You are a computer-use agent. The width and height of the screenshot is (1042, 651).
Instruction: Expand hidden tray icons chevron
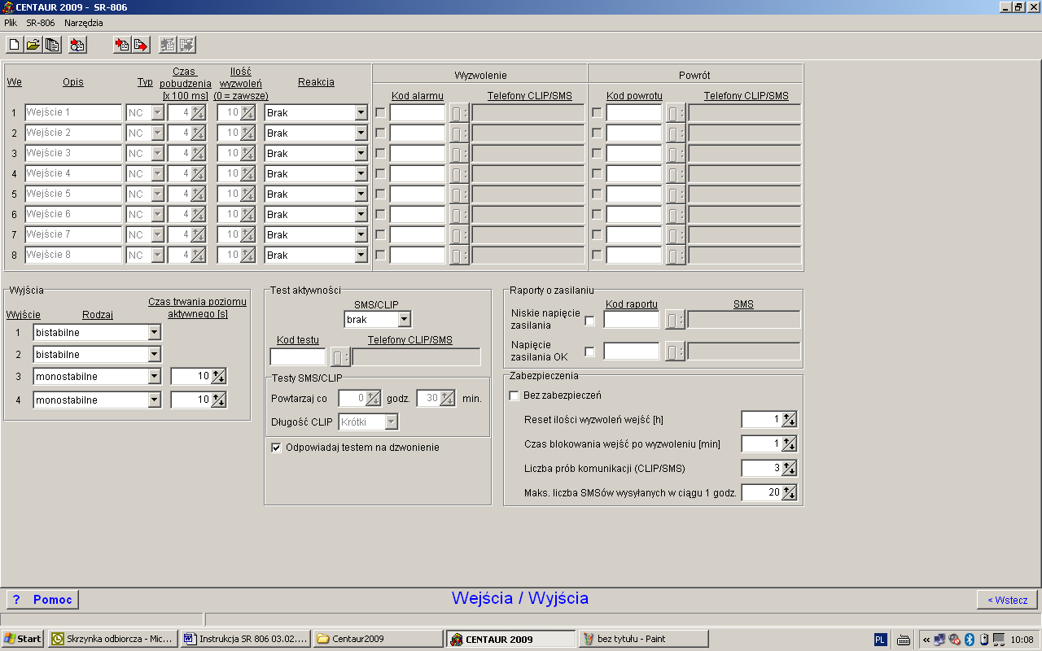point(926,640)
